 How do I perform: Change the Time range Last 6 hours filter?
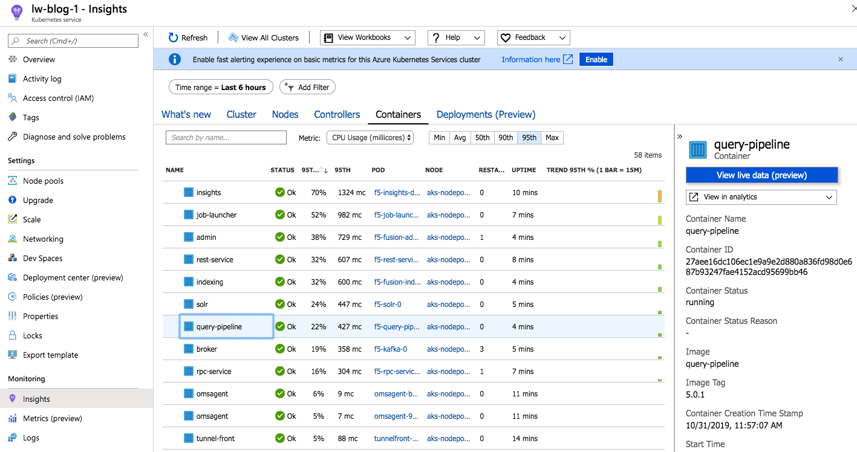(x=221, y=87)
